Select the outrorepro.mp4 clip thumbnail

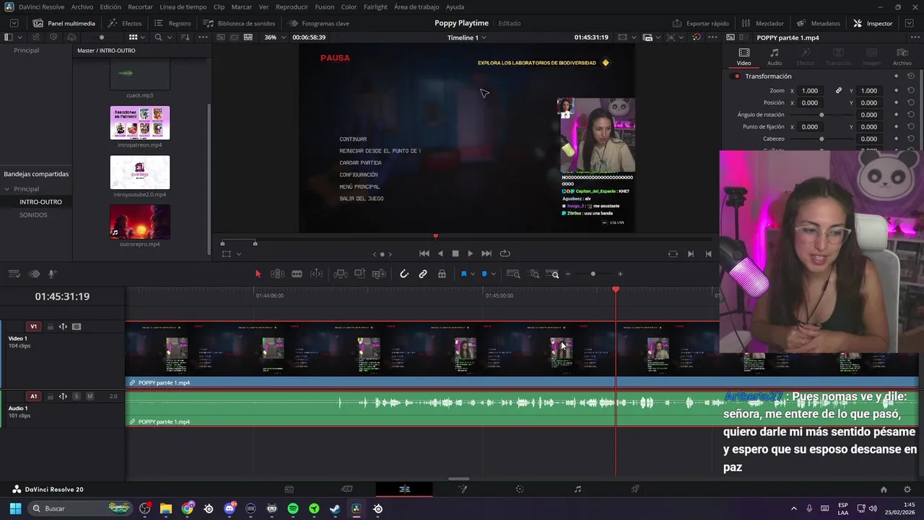[x=139, y=222]
